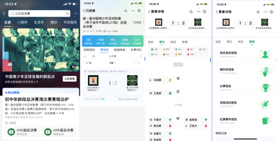Switch to the 小程序 tab

(22, 23)
